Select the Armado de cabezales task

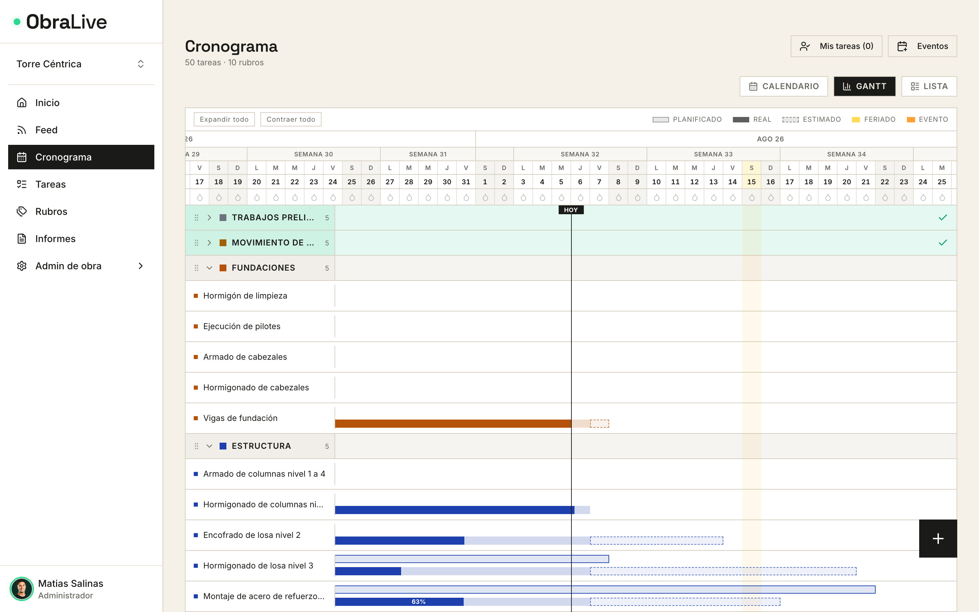(x=245, y=357)
